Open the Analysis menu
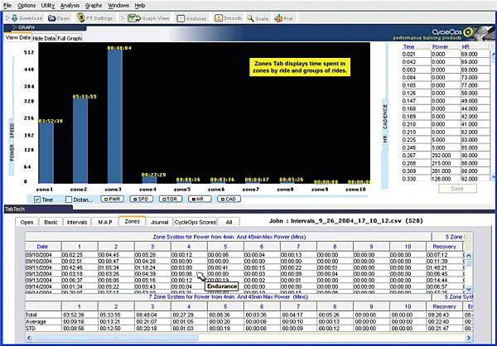The height and width of the screenshot is (346, 497). 70,5
